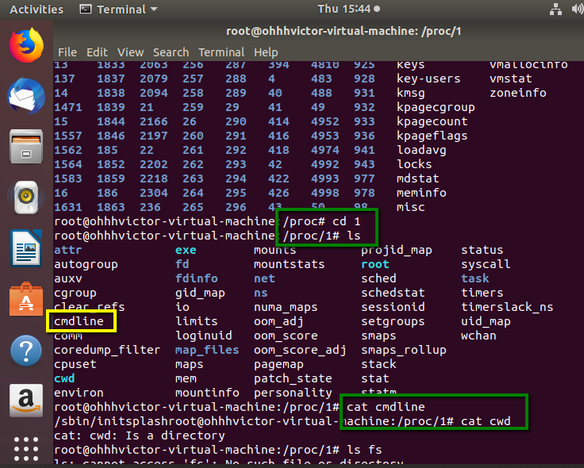584x468 pixels.
Task: Click the mountinfo file name
Action: pos(207,393)
